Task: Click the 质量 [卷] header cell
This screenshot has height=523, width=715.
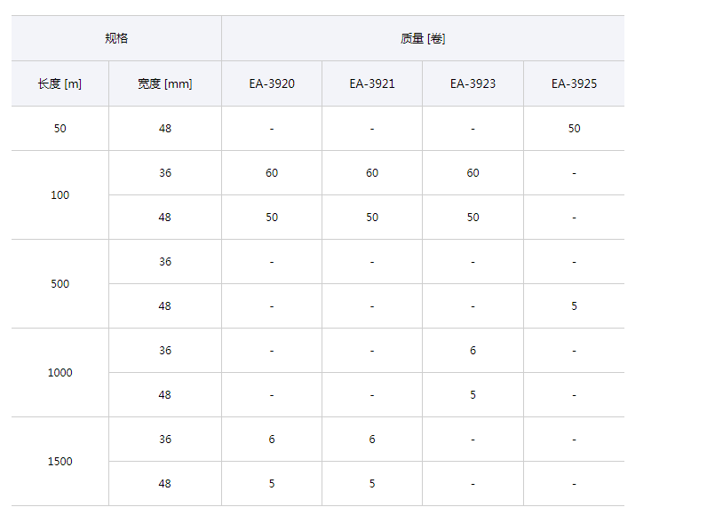Action: click(x=423, y=38)
